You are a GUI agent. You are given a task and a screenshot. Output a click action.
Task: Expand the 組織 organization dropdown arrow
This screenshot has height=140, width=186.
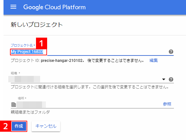point(164,79)
